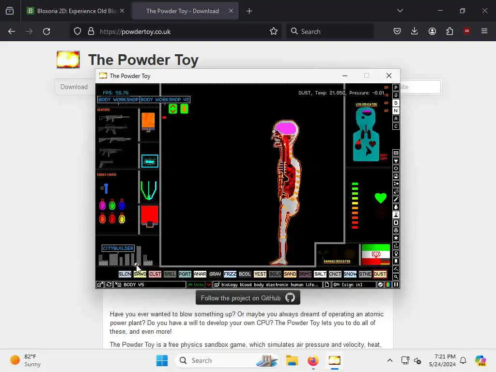Reload the current simulation
Image resolution: width=496 pixels, height=372 pixels.
[x=109, y=285]
